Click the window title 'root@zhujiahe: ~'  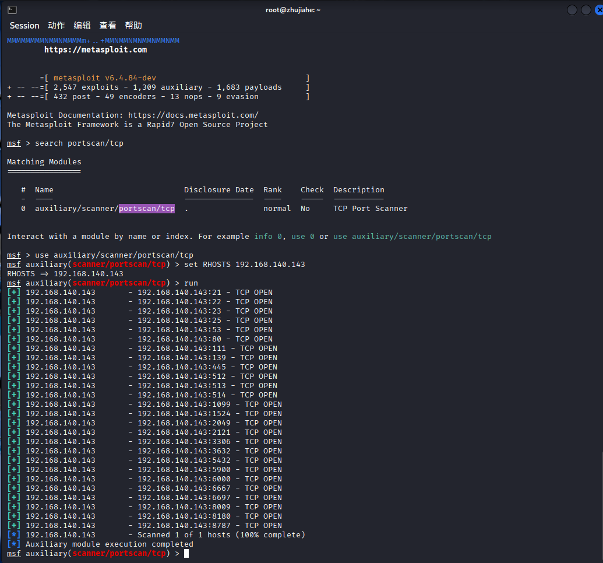[x=292, y=10]
